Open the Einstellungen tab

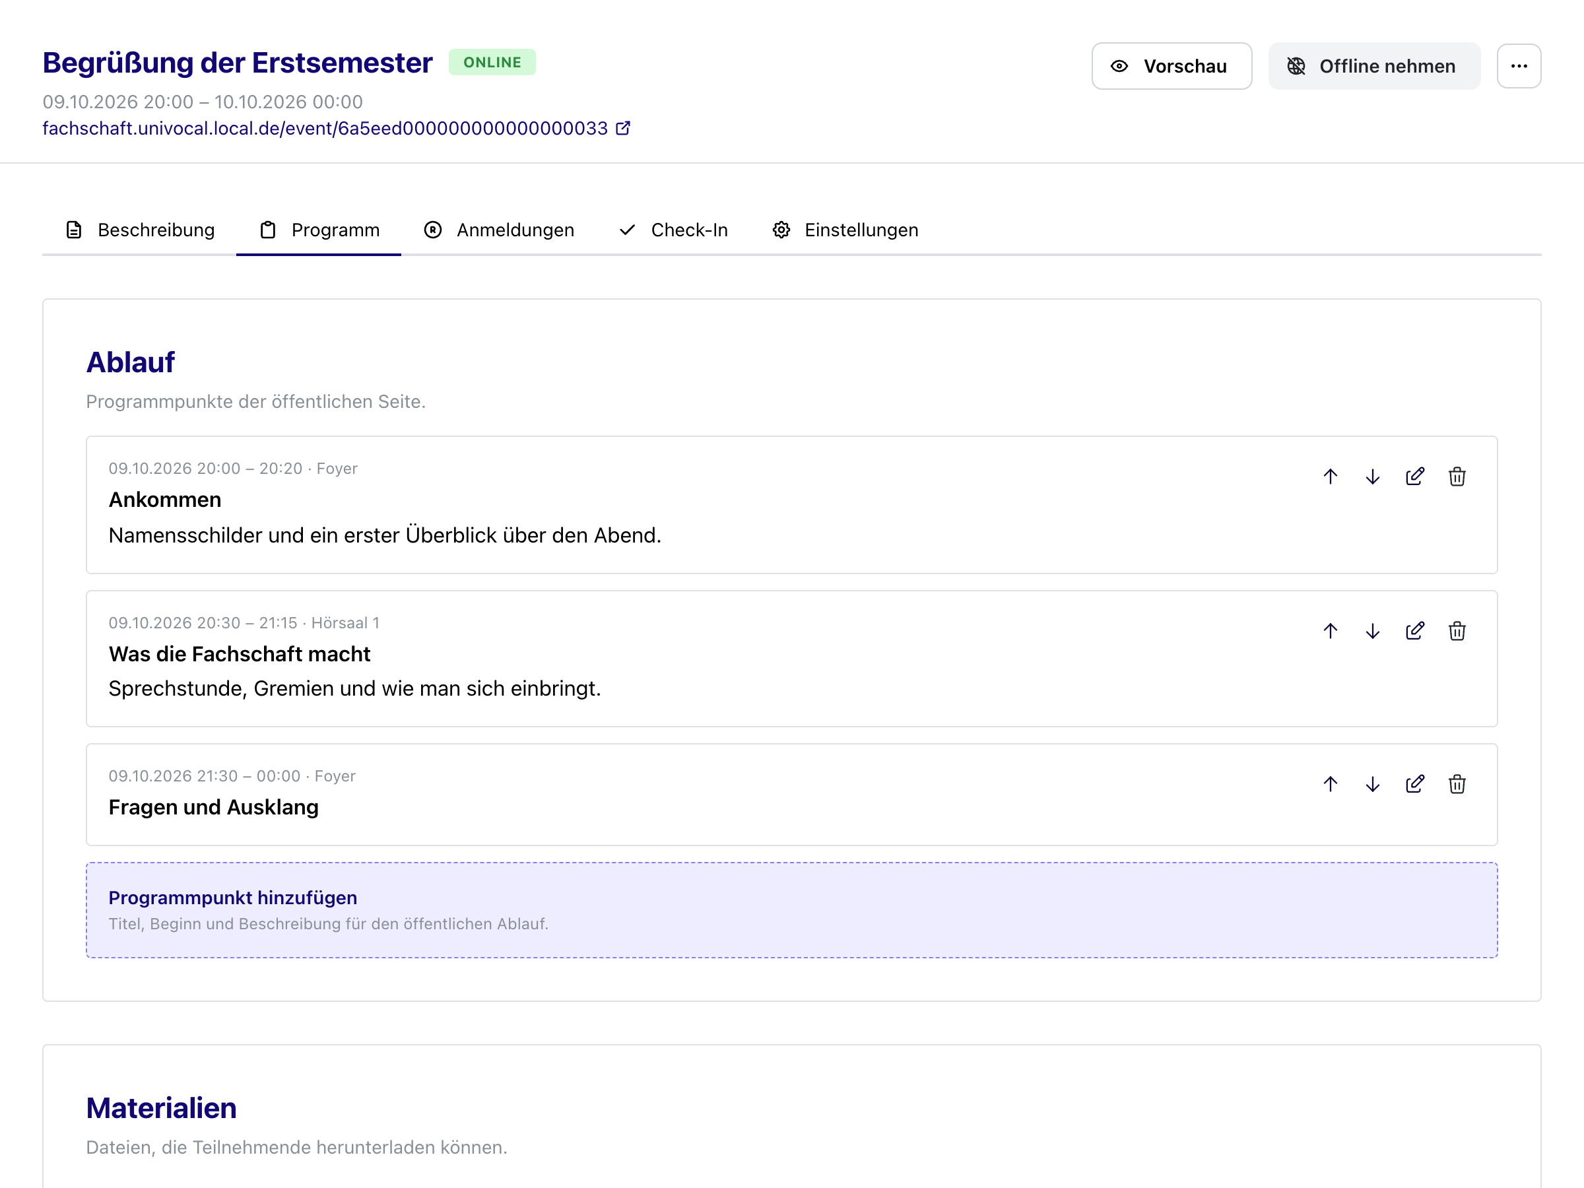point(845,230)
